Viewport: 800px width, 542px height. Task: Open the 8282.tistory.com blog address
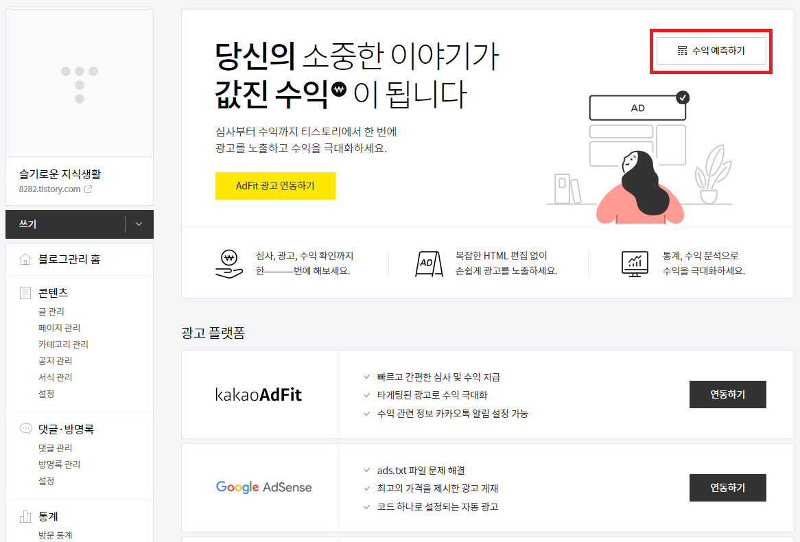coord(49,189)
